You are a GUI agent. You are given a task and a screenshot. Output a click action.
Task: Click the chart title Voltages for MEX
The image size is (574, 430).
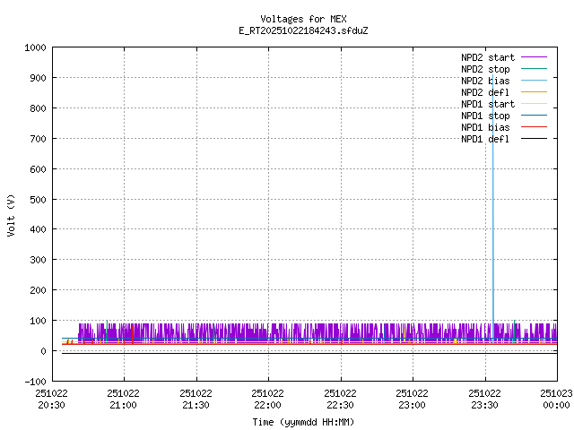click(303, 19)
